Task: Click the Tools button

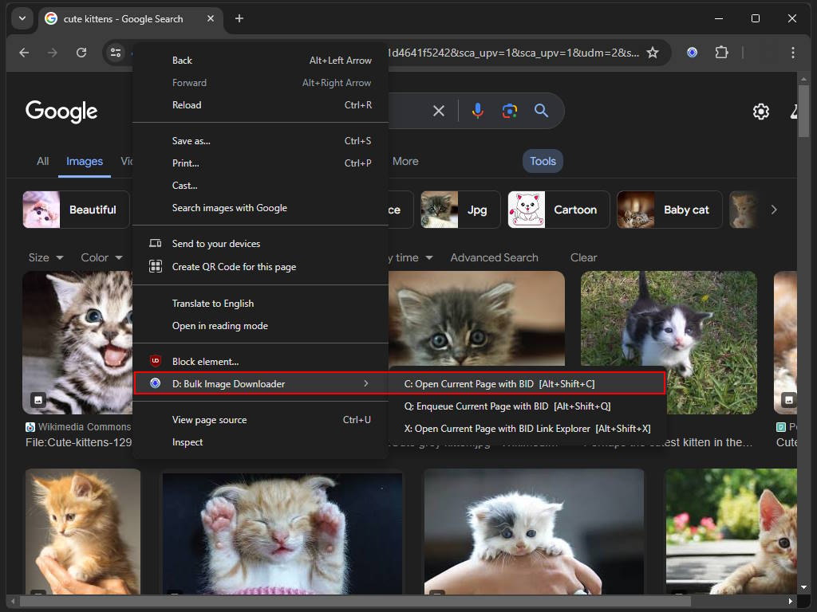Action: pos(543,161)
